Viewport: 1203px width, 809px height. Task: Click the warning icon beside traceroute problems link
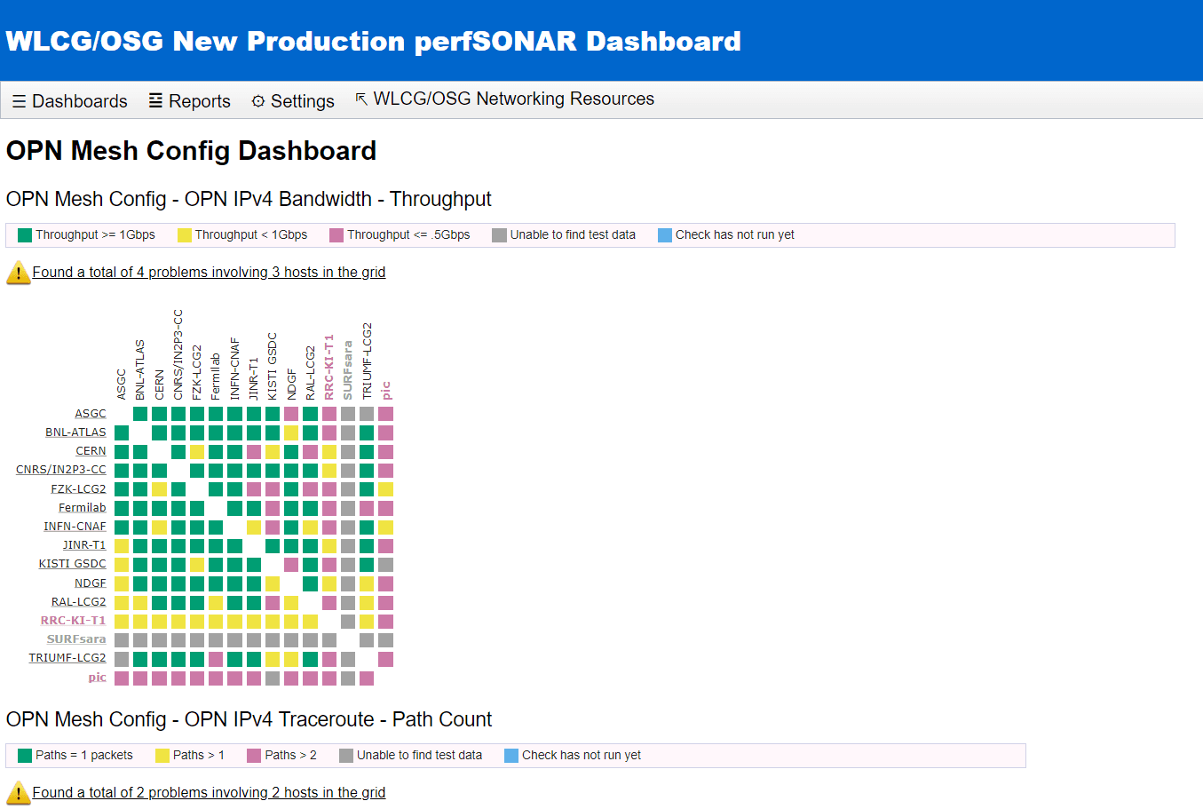[18, 793]
